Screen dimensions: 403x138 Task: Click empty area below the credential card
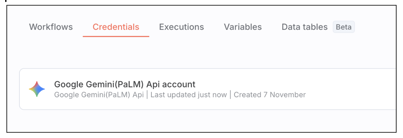(194, 121)
